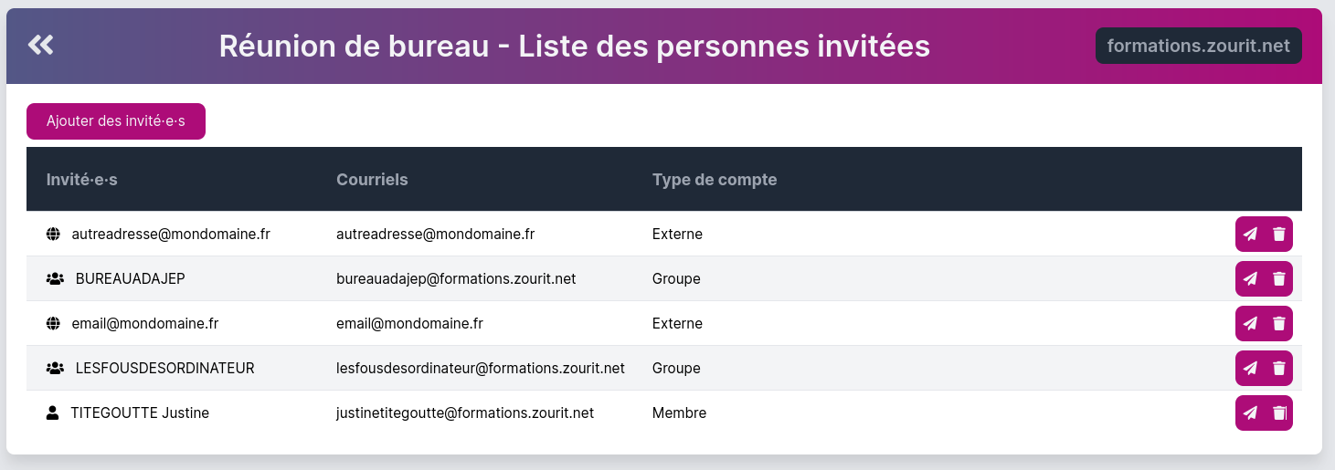Trash the LESFOUSDESORDINATEUR group row
This screenshot has width=1335, height=470.
pos(1279,368)
